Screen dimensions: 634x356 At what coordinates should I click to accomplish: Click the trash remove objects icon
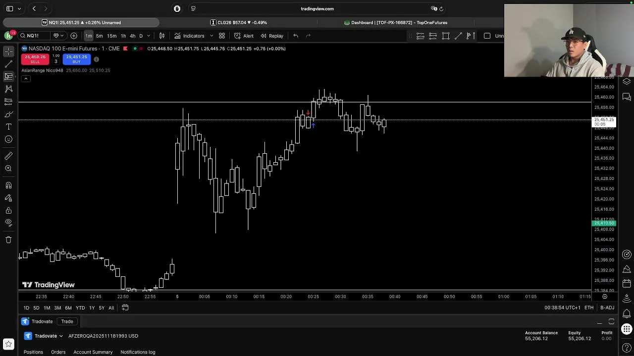coord(8,240)
